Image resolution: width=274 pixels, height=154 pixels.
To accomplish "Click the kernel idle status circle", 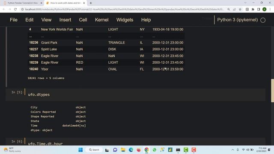I will (263, 20).
